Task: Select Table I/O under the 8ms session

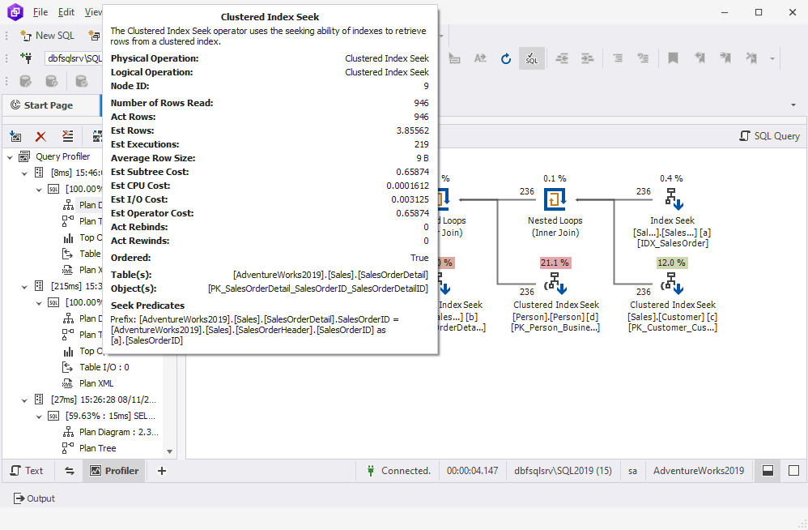Action: [x=83, y=254]
